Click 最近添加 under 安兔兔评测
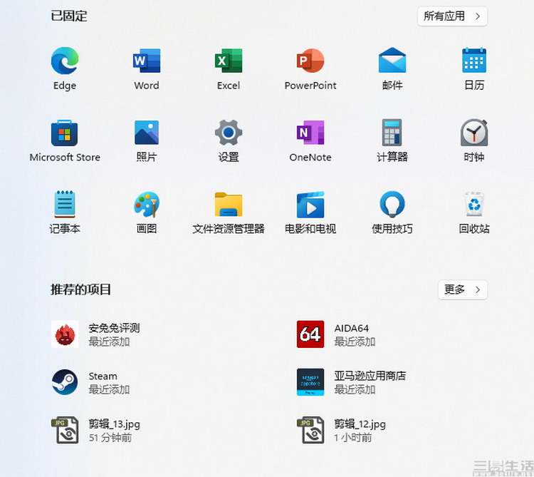The height and width of the screenshot is (477, 534). 109,342
